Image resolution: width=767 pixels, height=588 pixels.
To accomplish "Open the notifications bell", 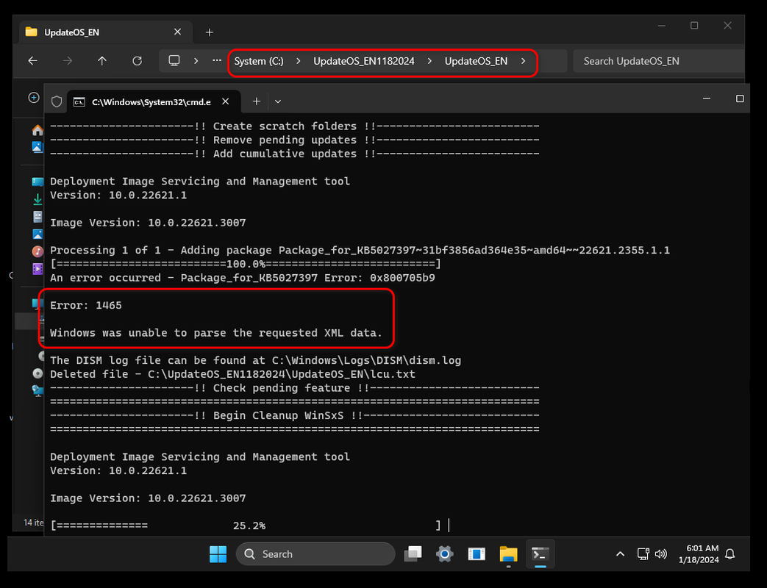I will (730, 553).
